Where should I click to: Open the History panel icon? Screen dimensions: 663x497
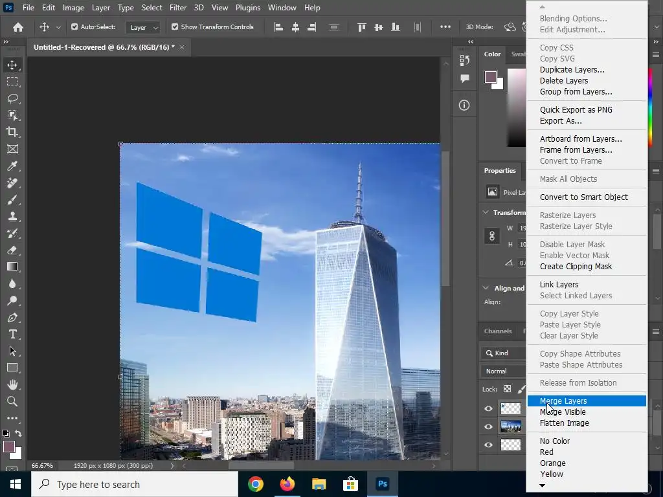coord(464,60)
